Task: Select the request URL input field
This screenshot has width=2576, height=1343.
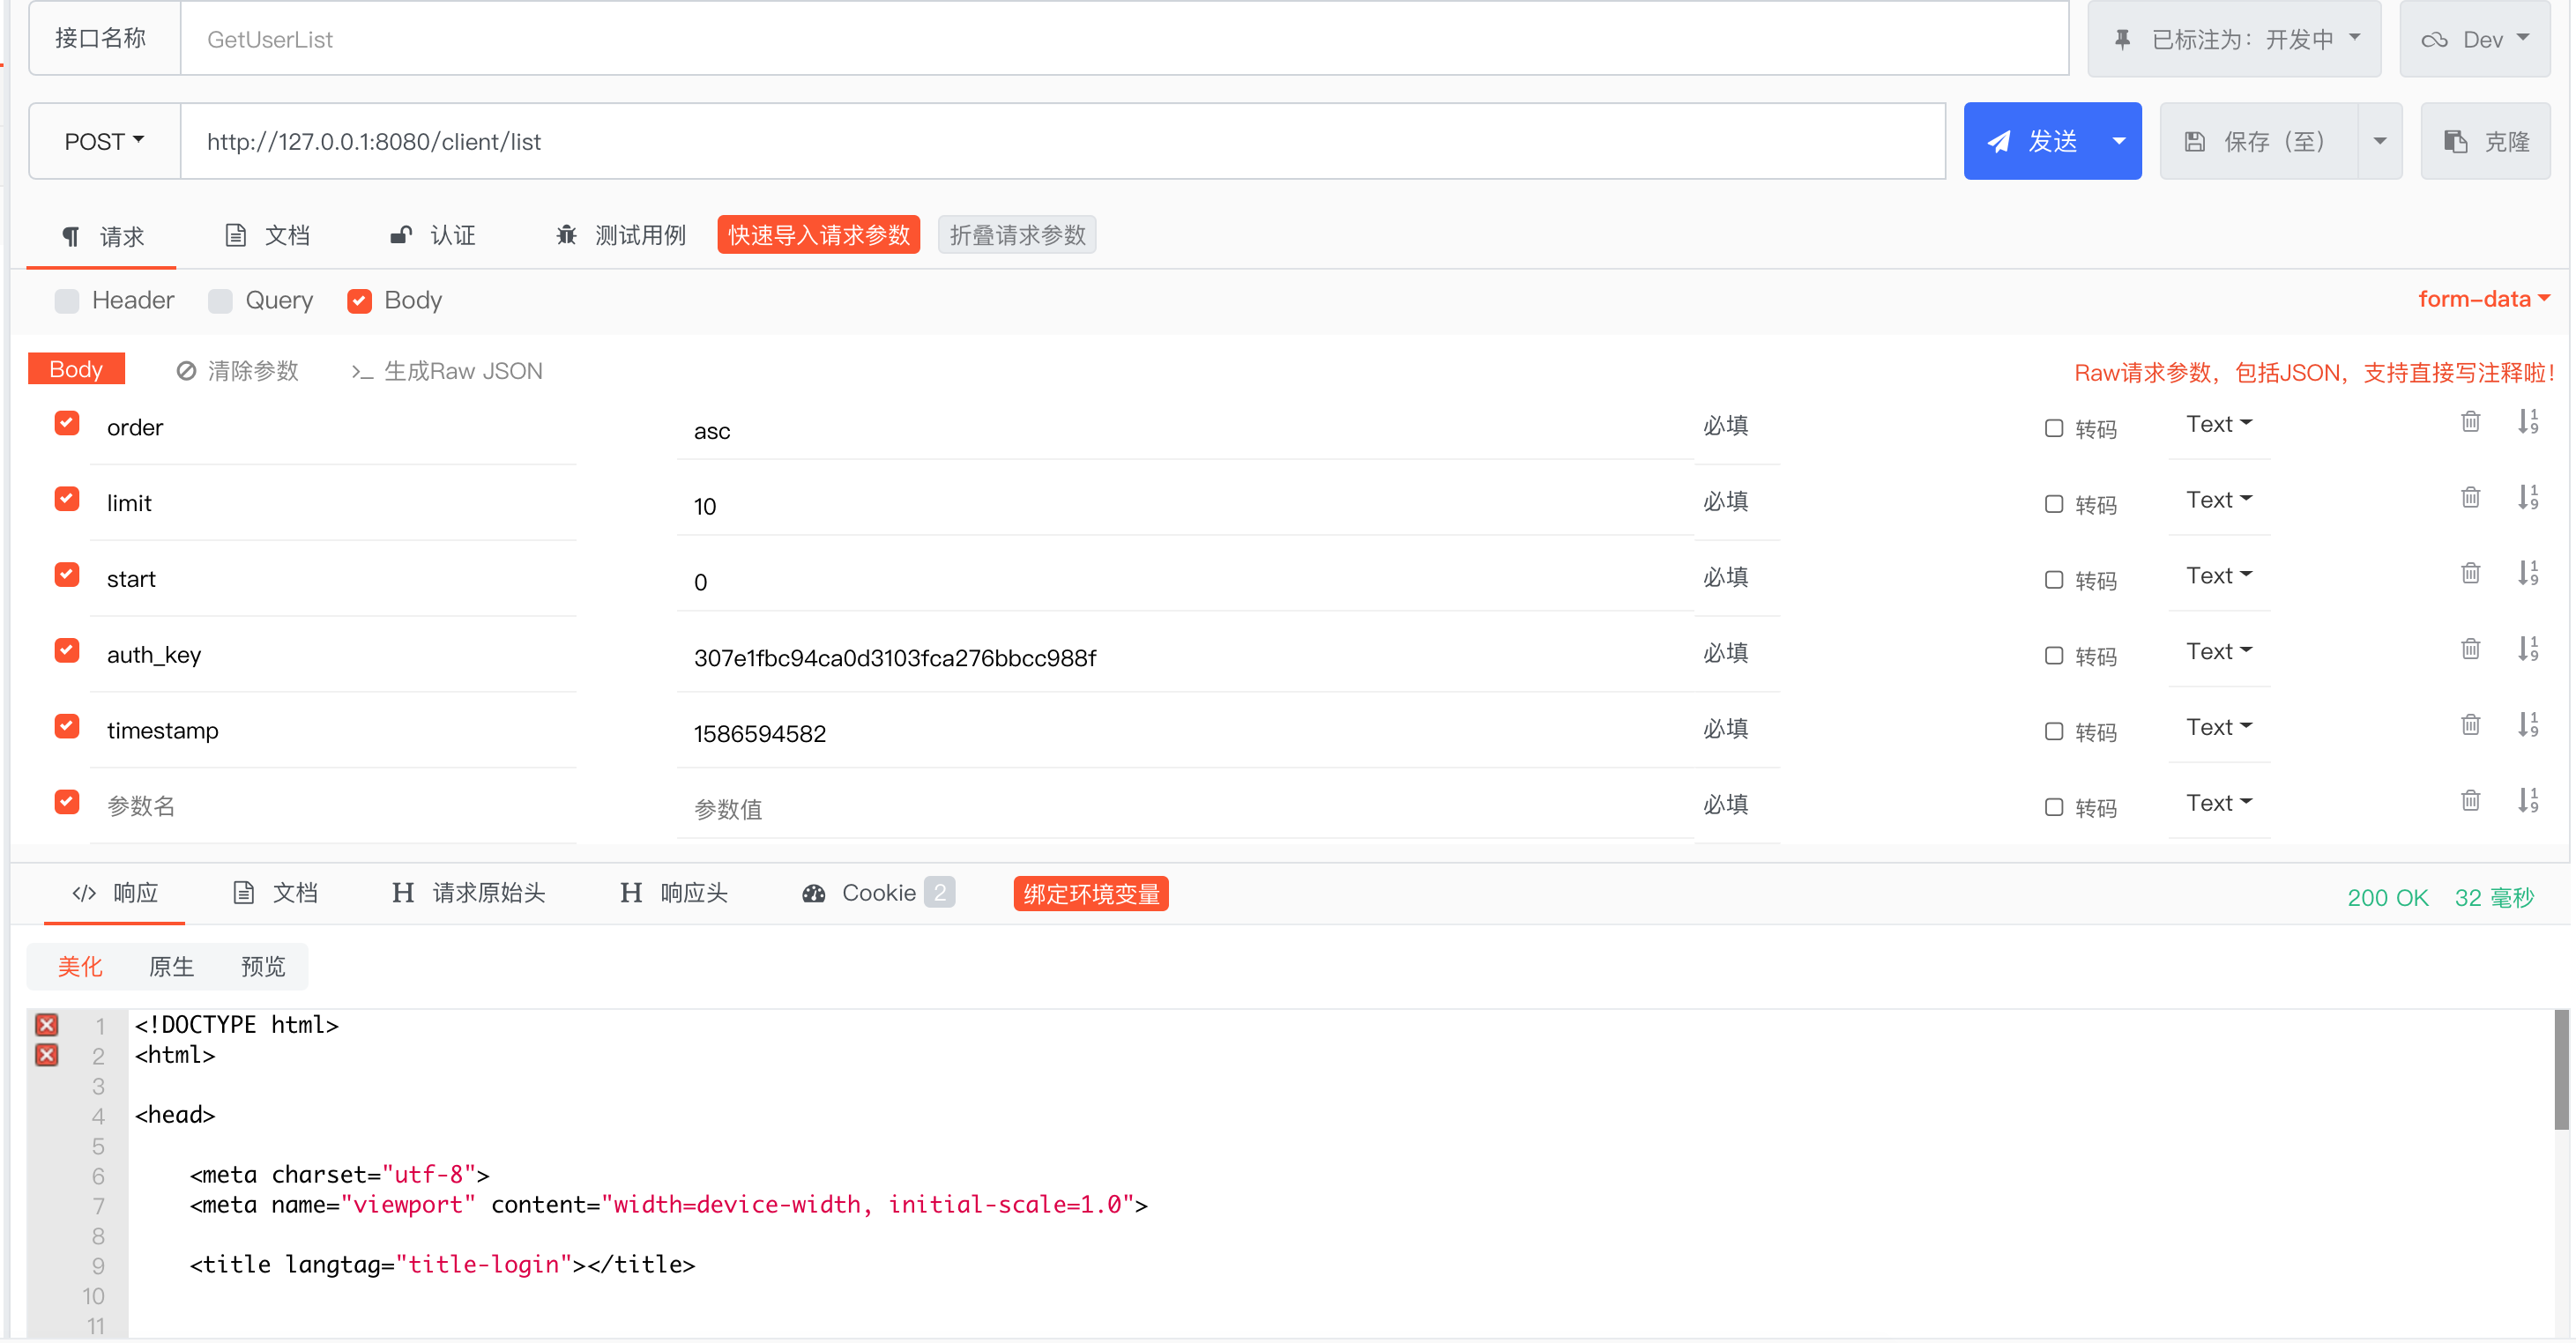Action: click(x=1000, y=141)
